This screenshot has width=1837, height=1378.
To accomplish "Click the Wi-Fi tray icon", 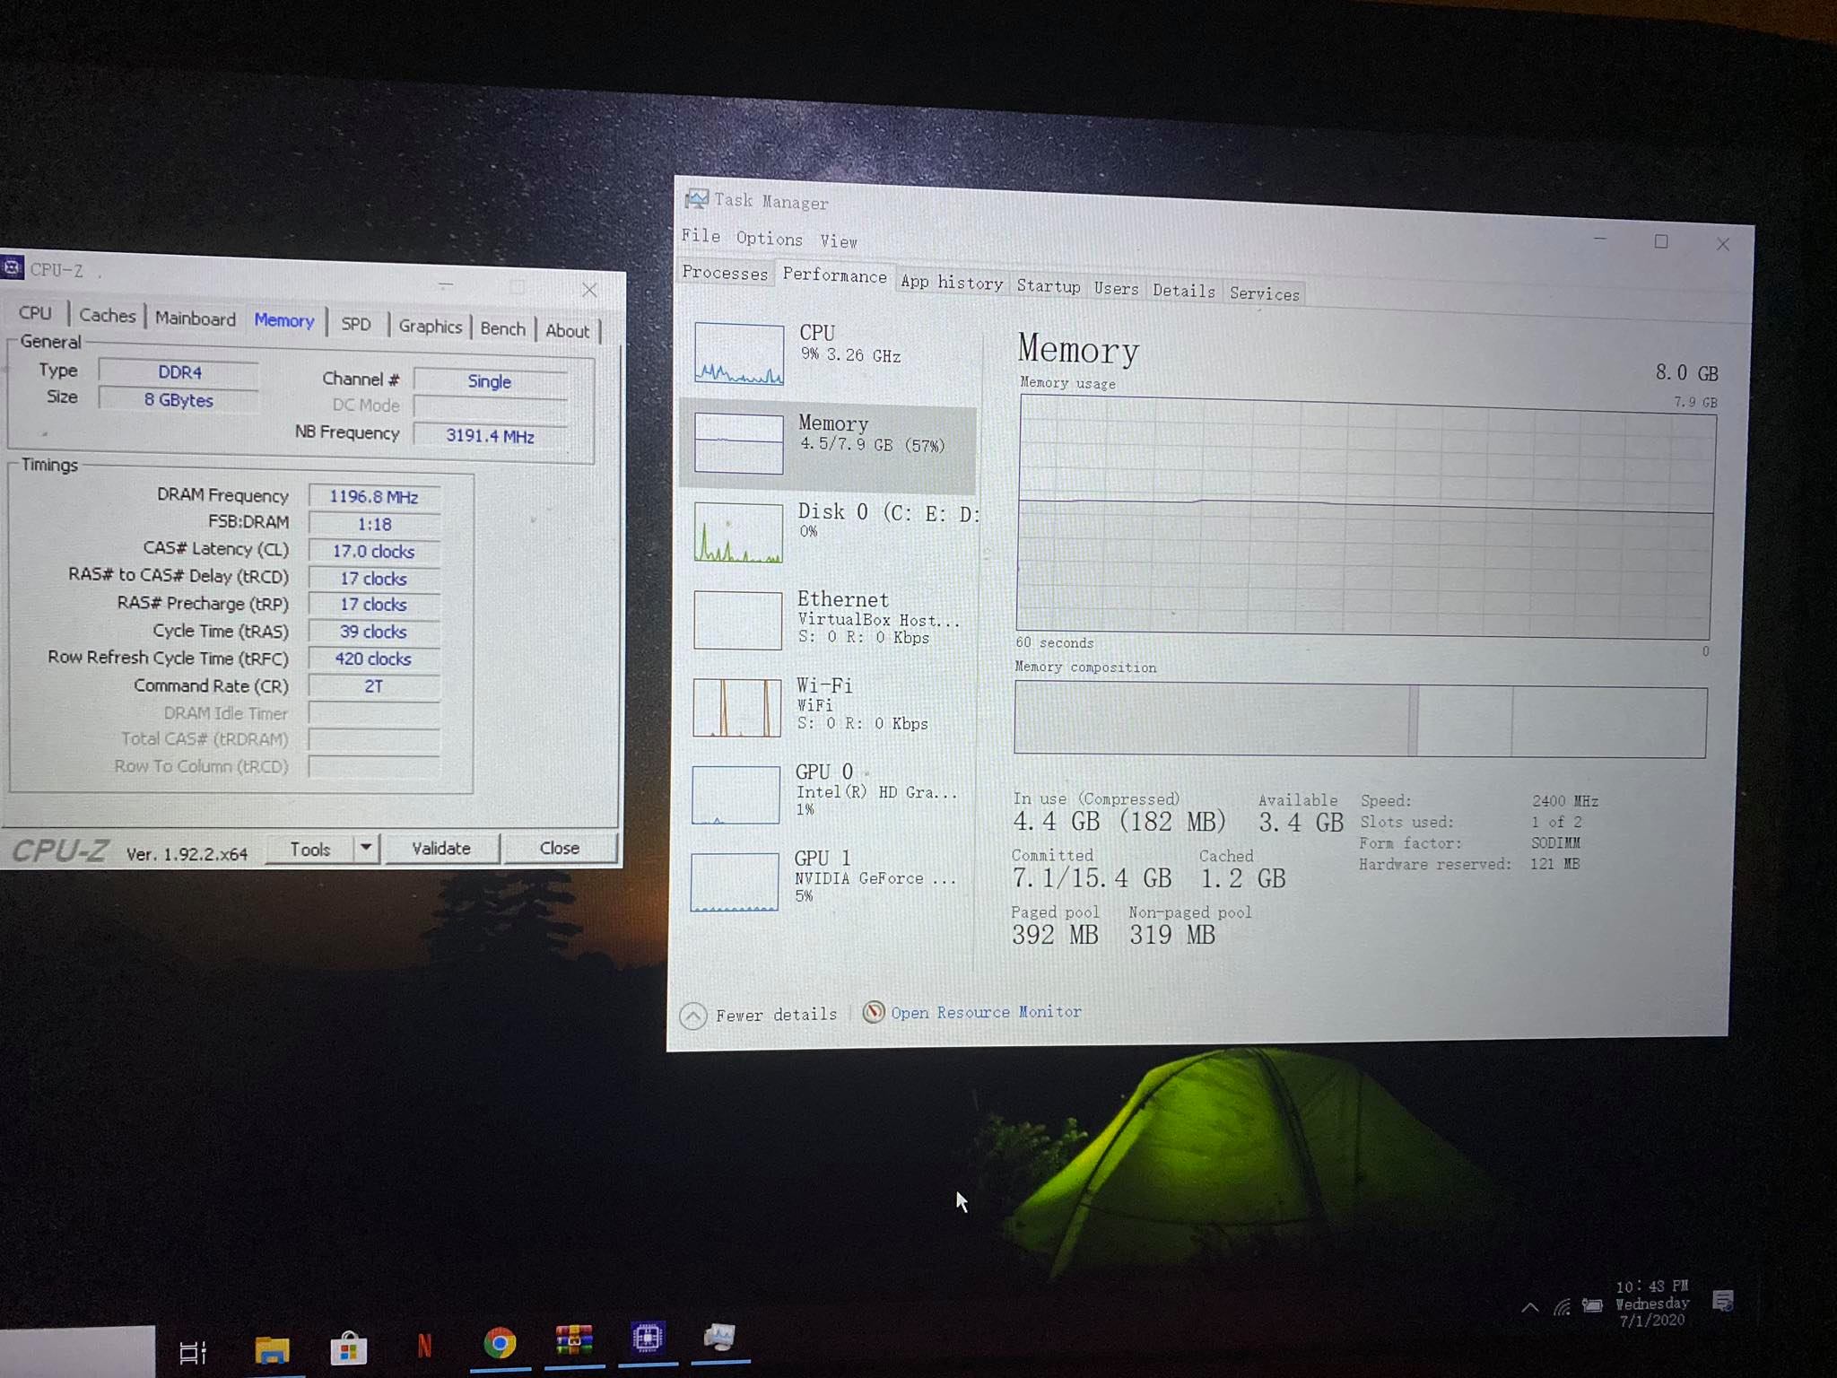I will click(1563, 1307).
